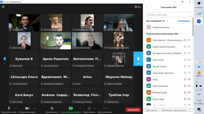Mute Бойко Наталія Іванівна microphone
204x114 pixels.
pos(185,47)
